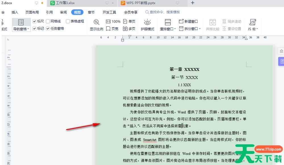Viewport: 284px width, 165px height.
Task: Enable 护眼模式 eye protection mode
Action: 147,25
